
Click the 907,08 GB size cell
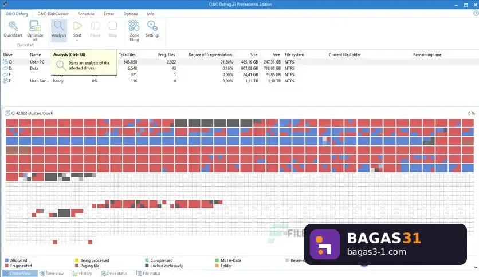click(x=249, y=68)
